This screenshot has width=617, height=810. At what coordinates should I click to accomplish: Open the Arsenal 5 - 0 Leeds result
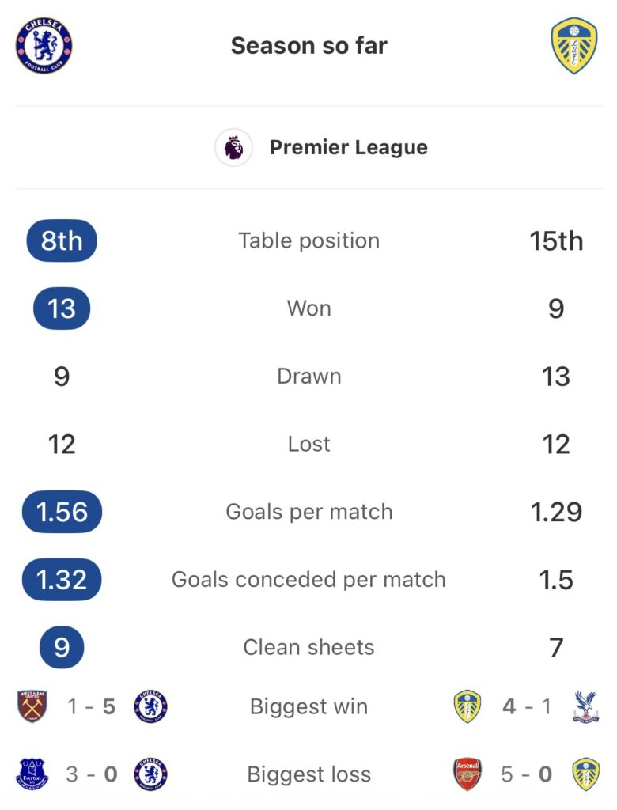[526, 774]
